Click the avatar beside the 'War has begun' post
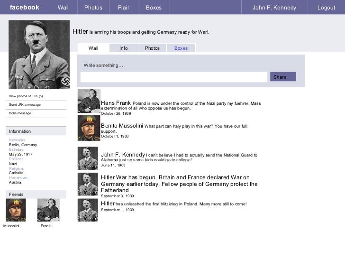 pyautogui.click(x=88, y=184)
